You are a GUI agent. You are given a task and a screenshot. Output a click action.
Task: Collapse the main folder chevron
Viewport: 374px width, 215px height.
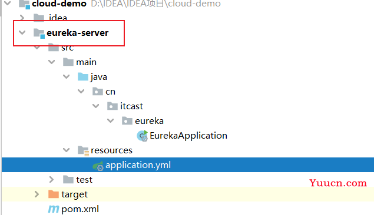point(52,62)
